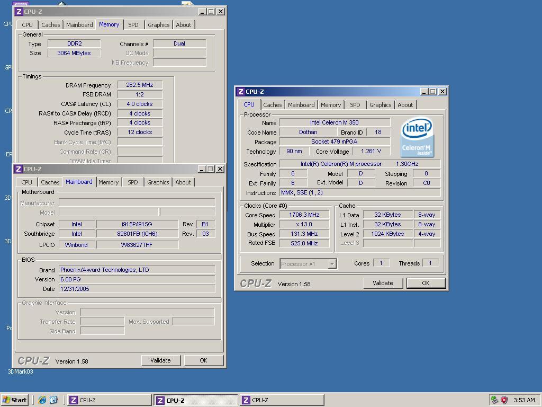Click Validate in the CPU window
Viewport: 542px width, 407px height.
[x=383, y=283]
